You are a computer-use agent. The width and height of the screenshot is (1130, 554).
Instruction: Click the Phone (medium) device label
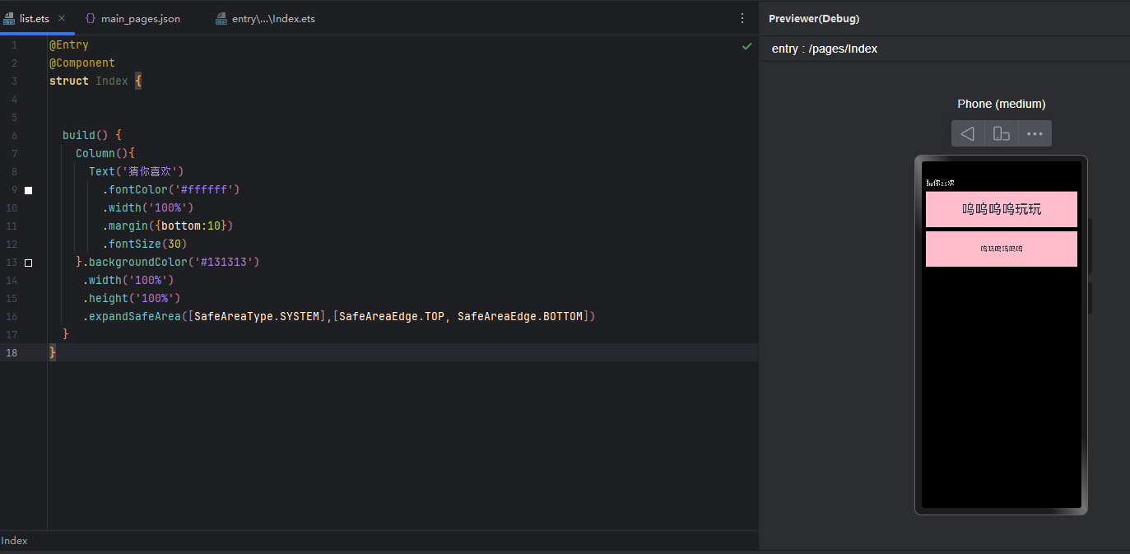[1001, 104]
